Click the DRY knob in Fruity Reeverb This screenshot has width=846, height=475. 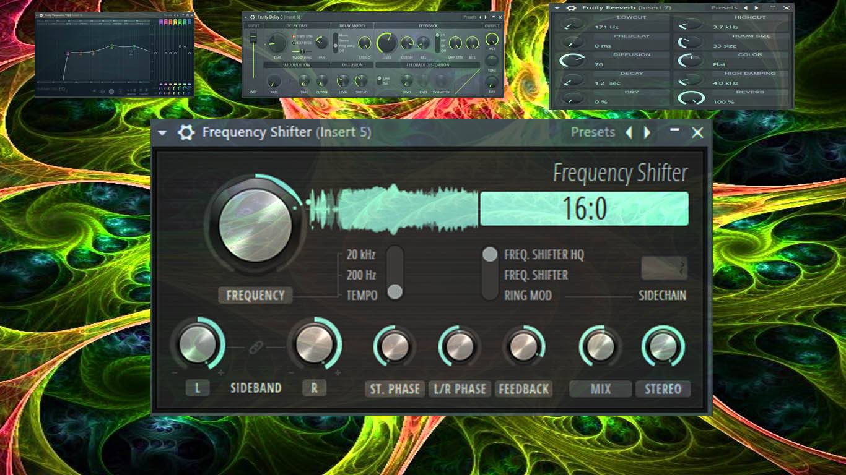coord(573,98)
